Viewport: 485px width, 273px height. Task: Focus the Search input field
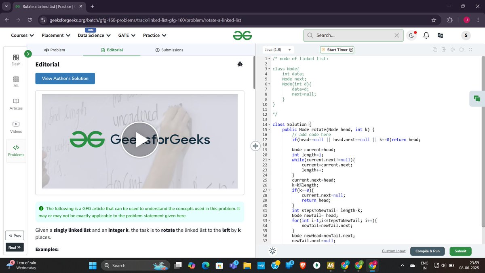(x=353, y=35)
